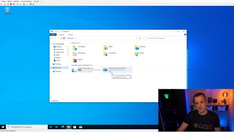Open quick access toolbar customize dropdown
234x132 pixels.
click(x=61, y=32)
